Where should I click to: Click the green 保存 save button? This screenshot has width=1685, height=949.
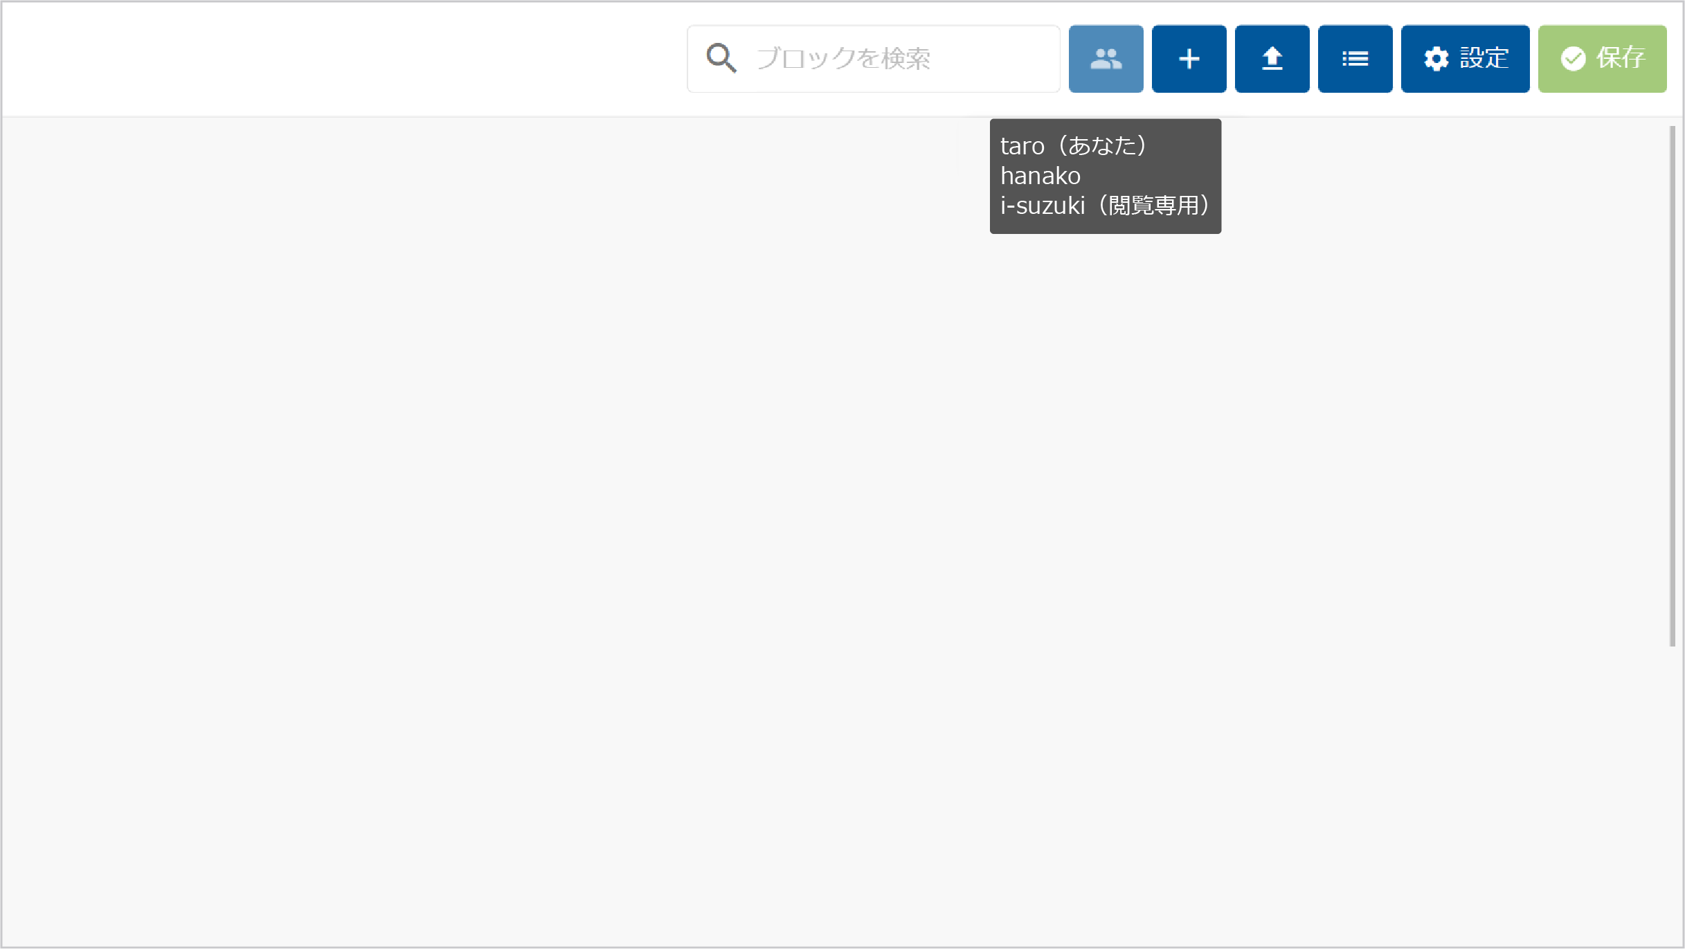point(1602,59)
